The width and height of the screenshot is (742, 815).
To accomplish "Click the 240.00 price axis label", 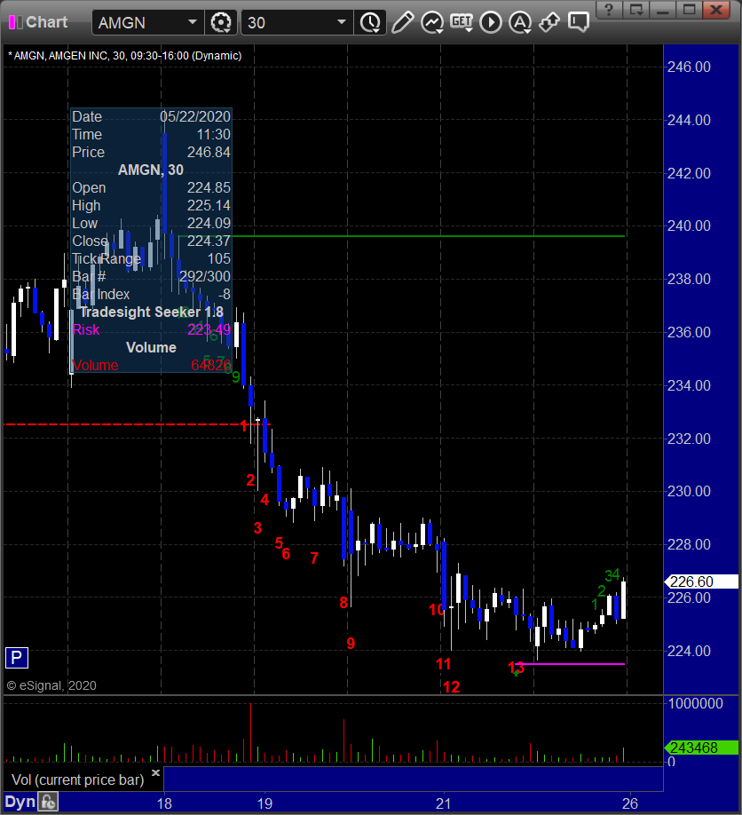I will pyautogui.click(x=689, y=226).
